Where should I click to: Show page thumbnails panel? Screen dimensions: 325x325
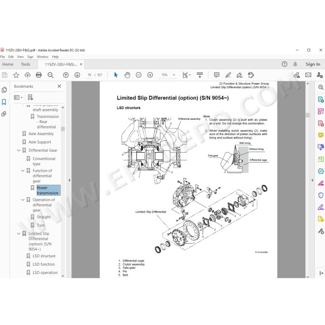coord(4,90)
